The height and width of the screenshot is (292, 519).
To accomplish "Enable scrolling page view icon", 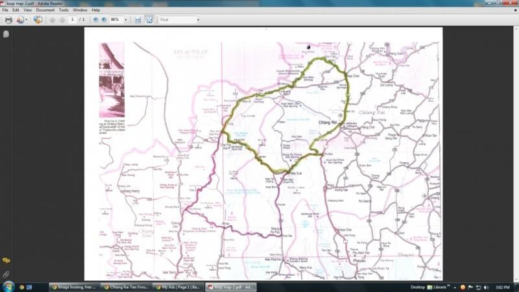I will coord(138,20).
